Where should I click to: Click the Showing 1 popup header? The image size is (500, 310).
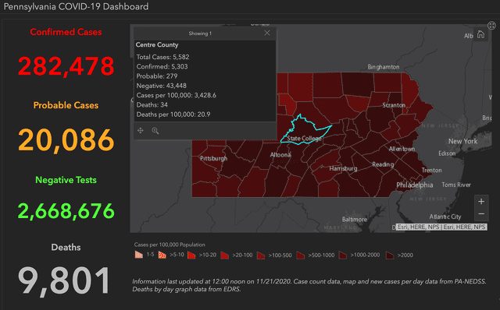click(x=200, y=33)
